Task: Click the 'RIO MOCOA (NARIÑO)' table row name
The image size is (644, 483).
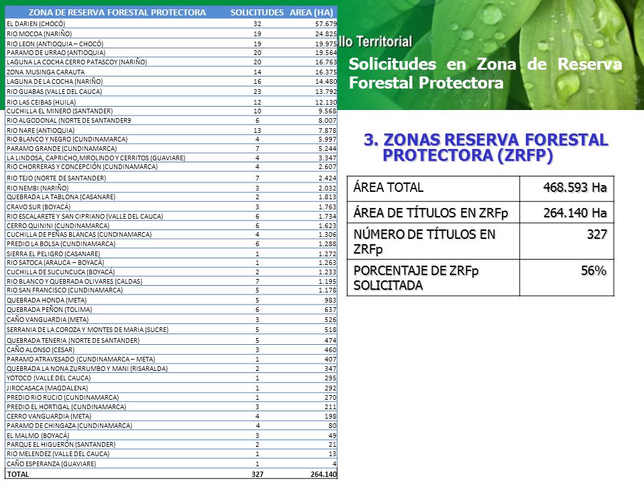Action: pos(39,34)
